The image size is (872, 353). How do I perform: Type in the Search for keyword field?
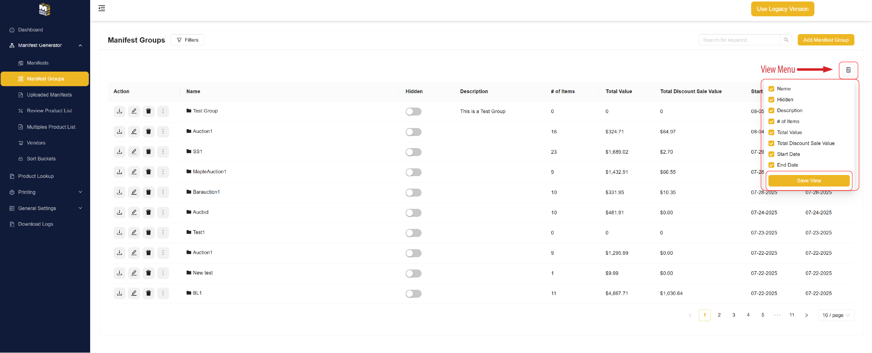coord(739,40)
